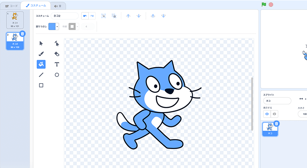This screenshot has height=168, width=307.
Task: Click the red stop button
Action: (271, 4)
